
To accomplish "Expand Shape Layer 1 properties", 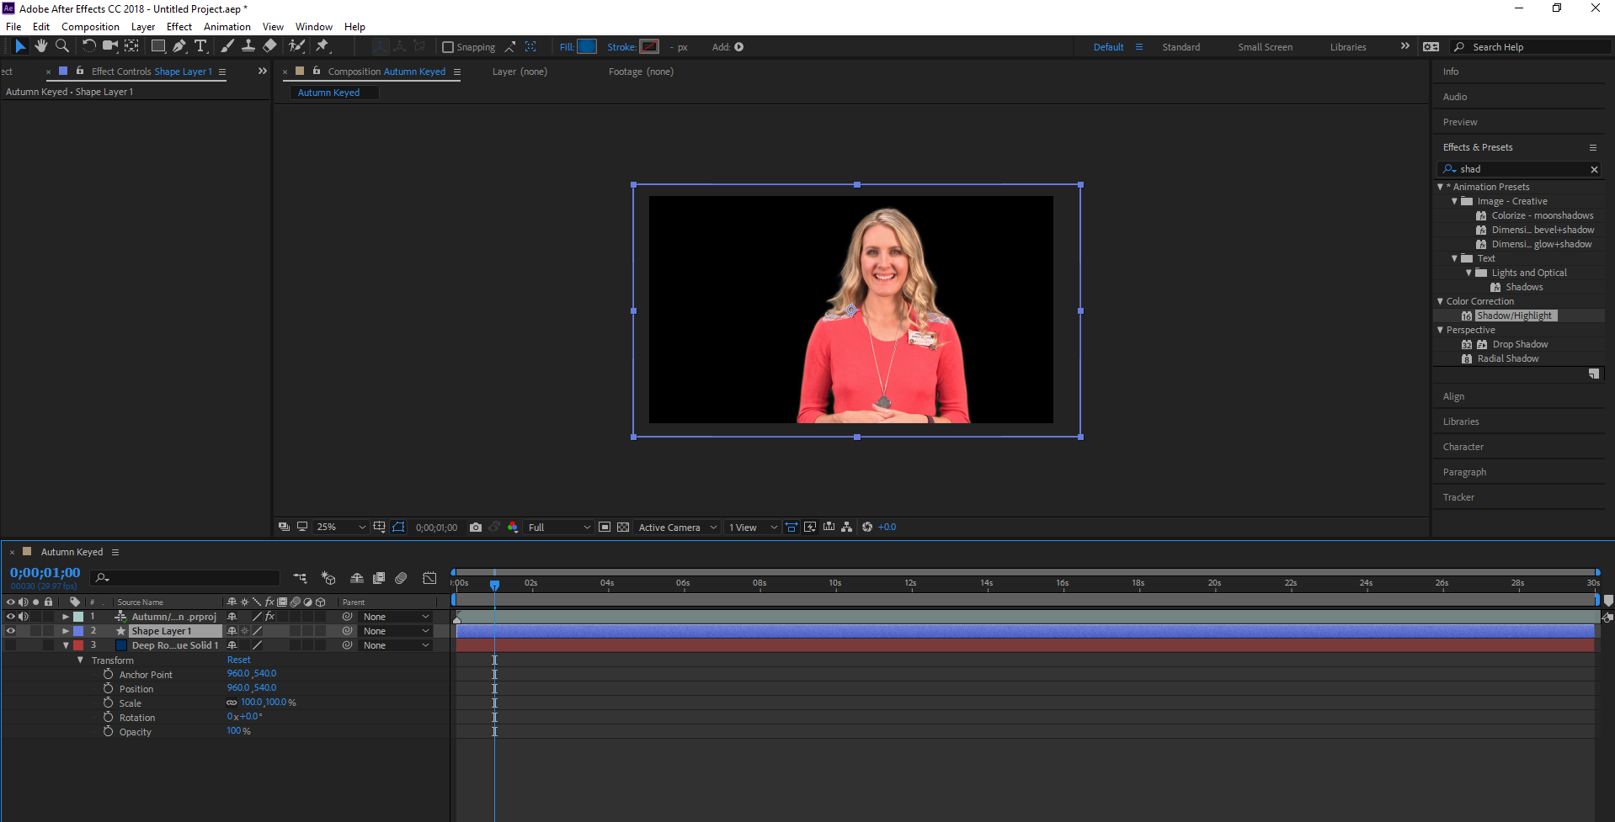I will (x=66, y=631).
